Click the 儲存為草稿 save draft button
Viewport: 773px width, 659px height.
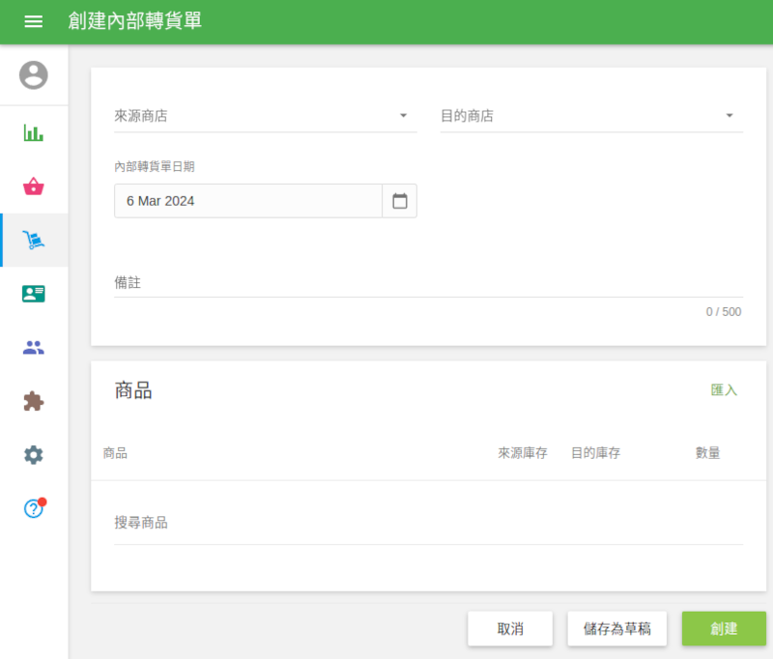pyautogui.click(x=617, y=629)
